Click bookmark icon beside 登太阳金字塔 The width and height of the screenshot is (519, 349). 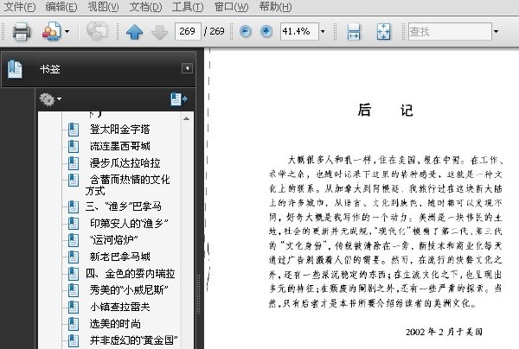click(74, 130)
